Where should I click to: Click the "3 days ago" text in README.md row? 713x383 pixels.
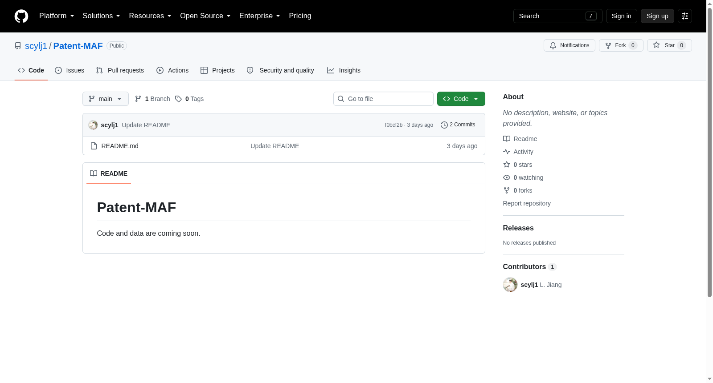pyautogui.click(x=462, y=146)
